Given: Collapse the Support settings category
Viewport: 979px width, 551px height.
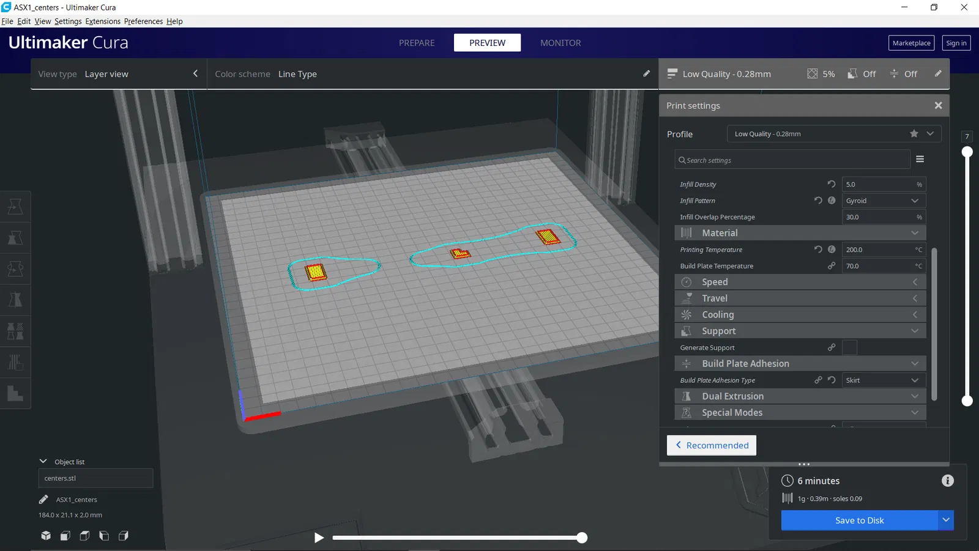Looking at the screenshot, I should (800, 331).
